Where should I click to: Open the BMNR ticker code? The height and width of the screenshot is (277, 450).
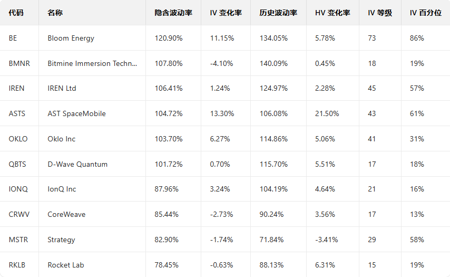[19, 63]
